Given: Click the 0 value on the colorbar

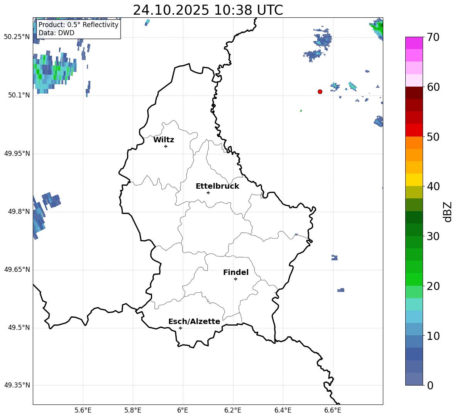Looking at the screenshot, I should tap(430, 385).
